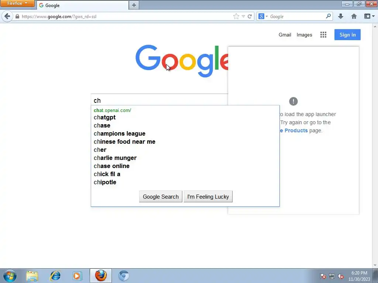The height and width of the screenshot is (283, 378).
Task: Click the I'm Feeling Lucky button
Action: click(x=208, y=197)
